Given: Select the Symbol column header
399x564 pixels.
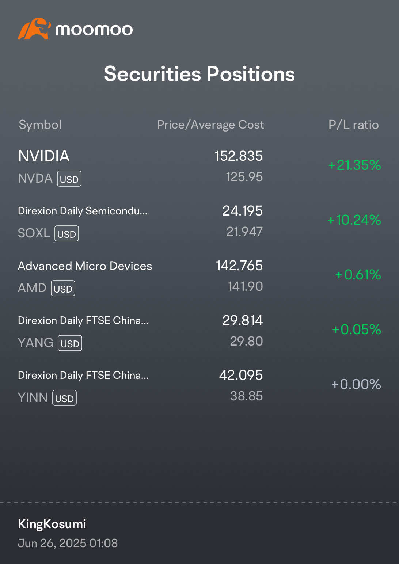Looking at the screenshot, I should [40, 125].
